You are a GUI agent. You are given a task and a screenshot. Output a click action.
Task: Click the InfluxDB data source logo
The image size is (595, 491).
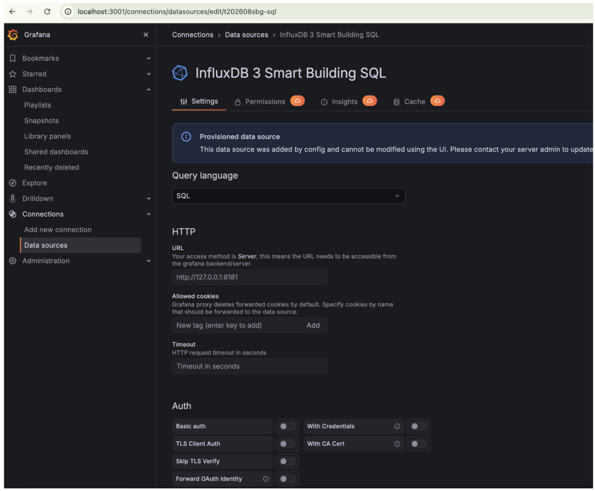[x=180, y=73]
